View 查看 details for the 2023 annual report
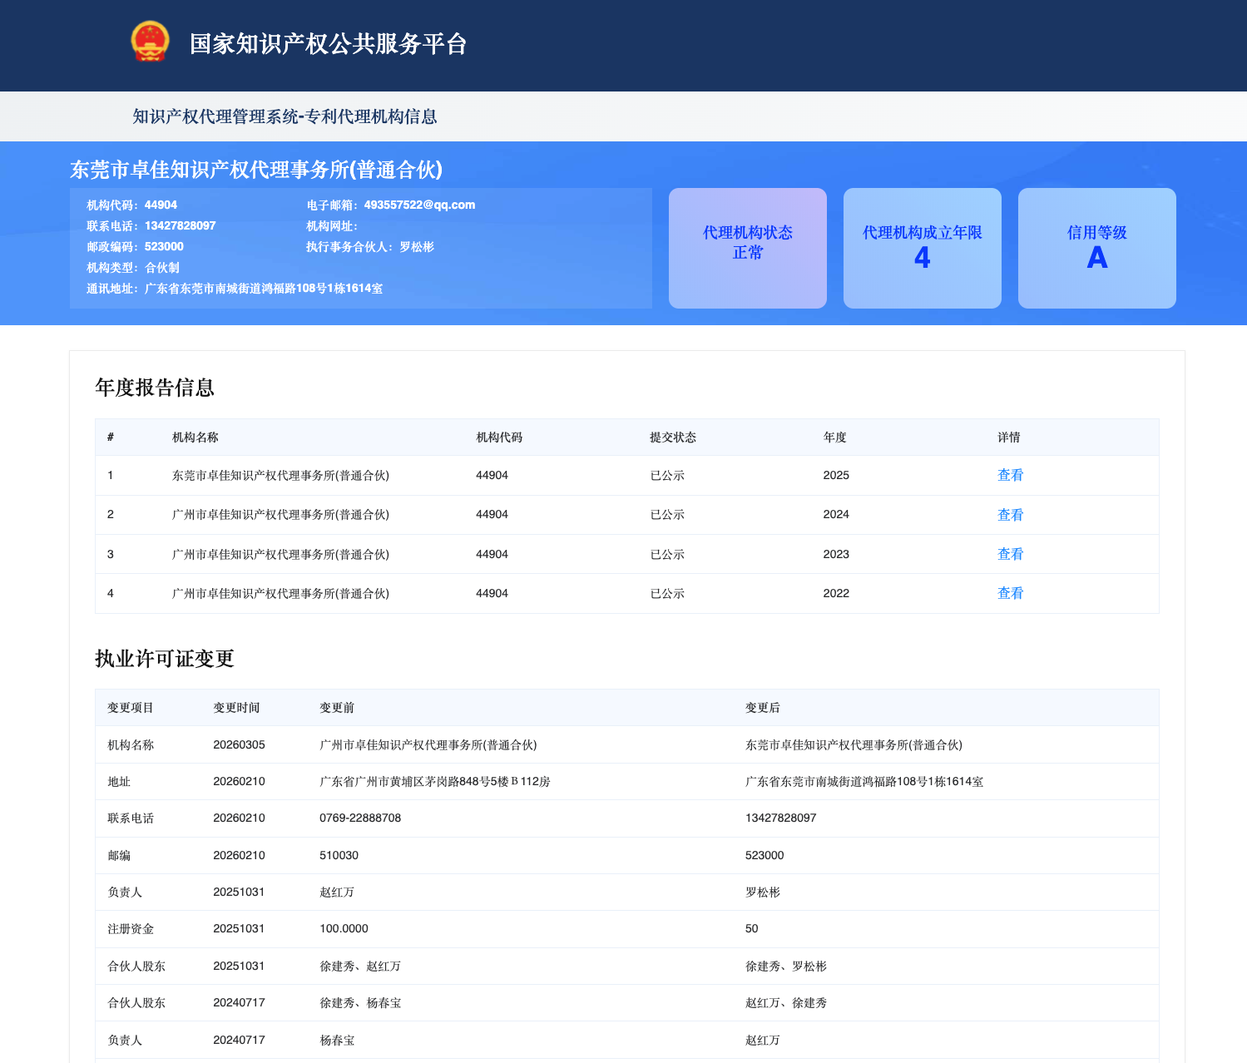The image size is (1247, 1063). tap(1010, 554)
